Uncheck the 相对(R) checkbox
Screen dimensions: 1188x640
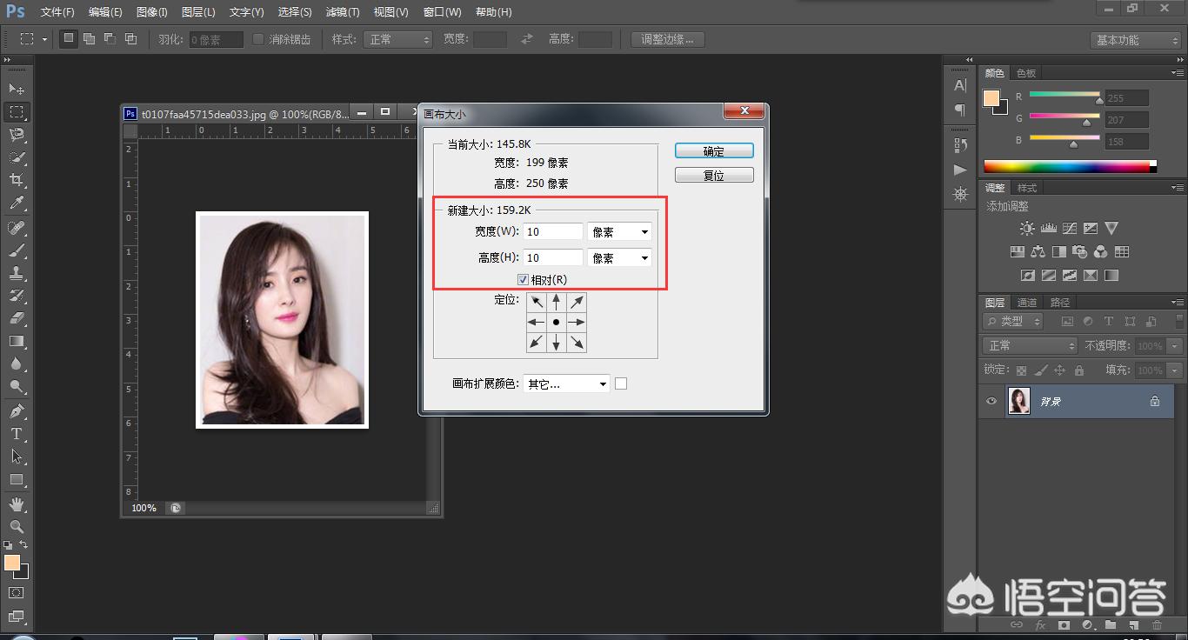point(523,279)
